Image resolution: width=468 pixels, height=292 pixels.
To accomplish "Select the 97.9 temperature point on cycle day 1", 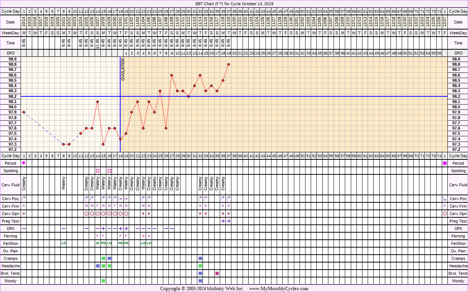I will 24,112.
